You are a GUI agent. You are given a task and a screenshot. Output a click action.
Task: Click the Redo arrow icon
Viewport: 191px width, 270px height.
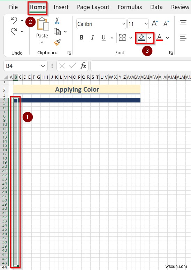14,31
